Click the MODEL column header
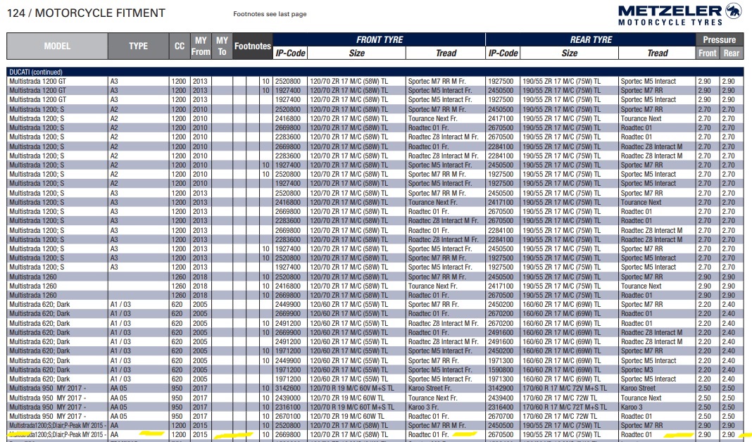 click(x=57, y=46)
